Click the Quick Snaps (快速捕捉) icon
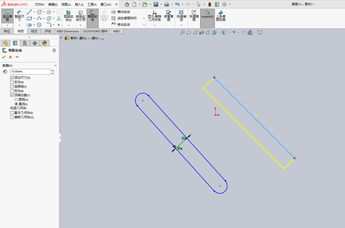 click(181, 16)
